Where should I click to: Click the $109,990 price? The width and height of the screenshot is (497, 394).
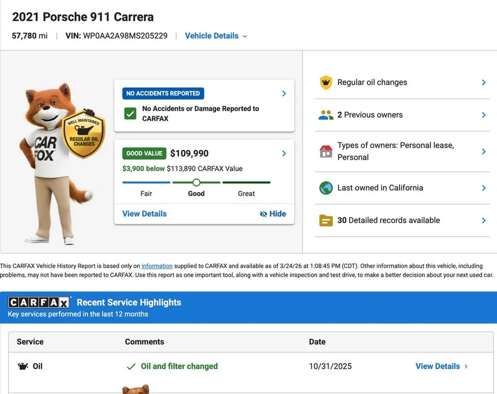[x=189, y=153]
